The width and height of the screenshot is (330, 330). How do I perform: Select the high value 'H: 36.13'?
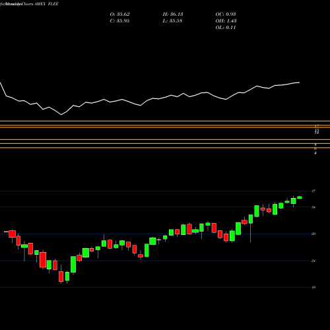point(173,15)
